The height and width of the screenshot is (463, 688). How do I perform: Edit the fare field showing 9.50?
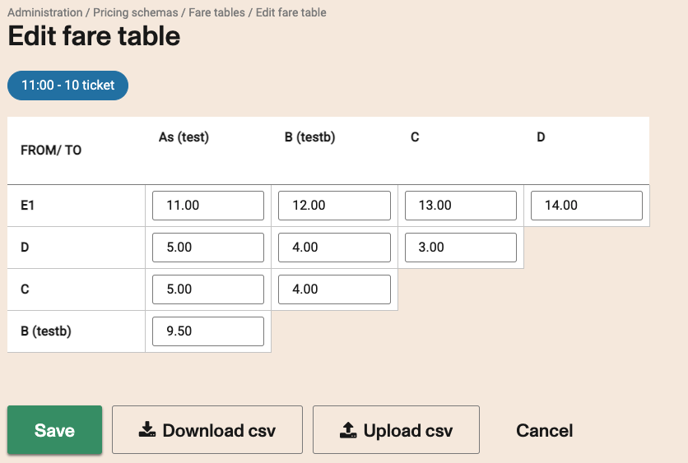208,331
